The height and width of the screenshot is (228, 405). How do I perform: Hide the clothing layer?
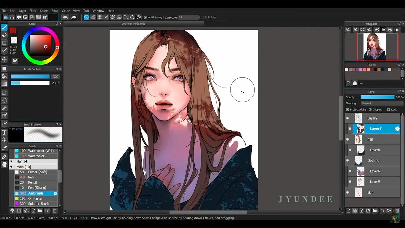click(x=348, y=160)
